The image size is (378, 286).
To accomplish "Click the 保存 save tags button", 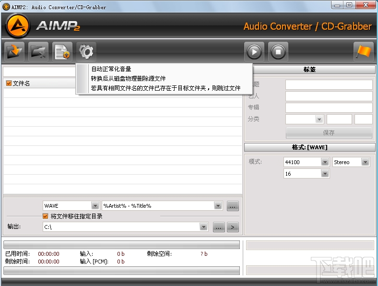I will pyautogui.click(x=329, y=132).
